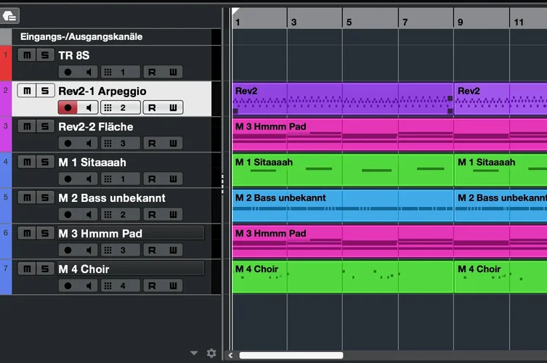Click the horizontal scrollbar thumb
The image size is (547, 363).
(291, 355)
